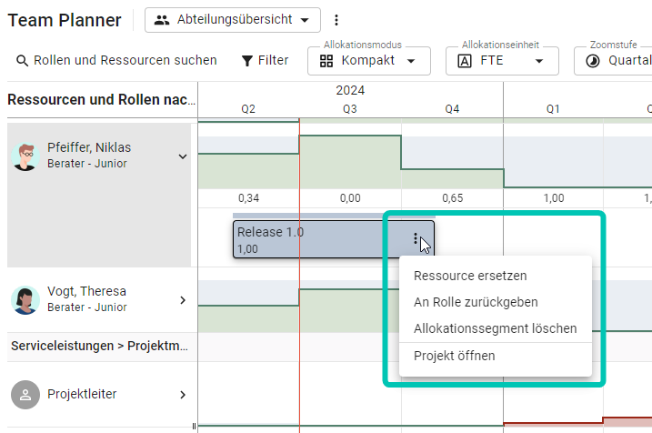Click the 0,00 availability value

coord(350,198)
